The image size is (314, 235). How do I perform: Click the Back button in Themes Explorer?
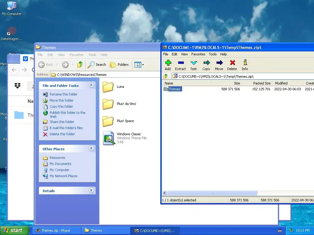pyautogui.click(x=46, y=65)
